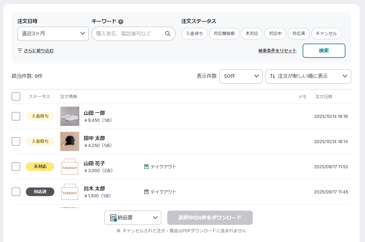Click the keyword help question mark icon
Image resolution: width=365 pixels, height=242 pixels.
click(x=121, y=22)
